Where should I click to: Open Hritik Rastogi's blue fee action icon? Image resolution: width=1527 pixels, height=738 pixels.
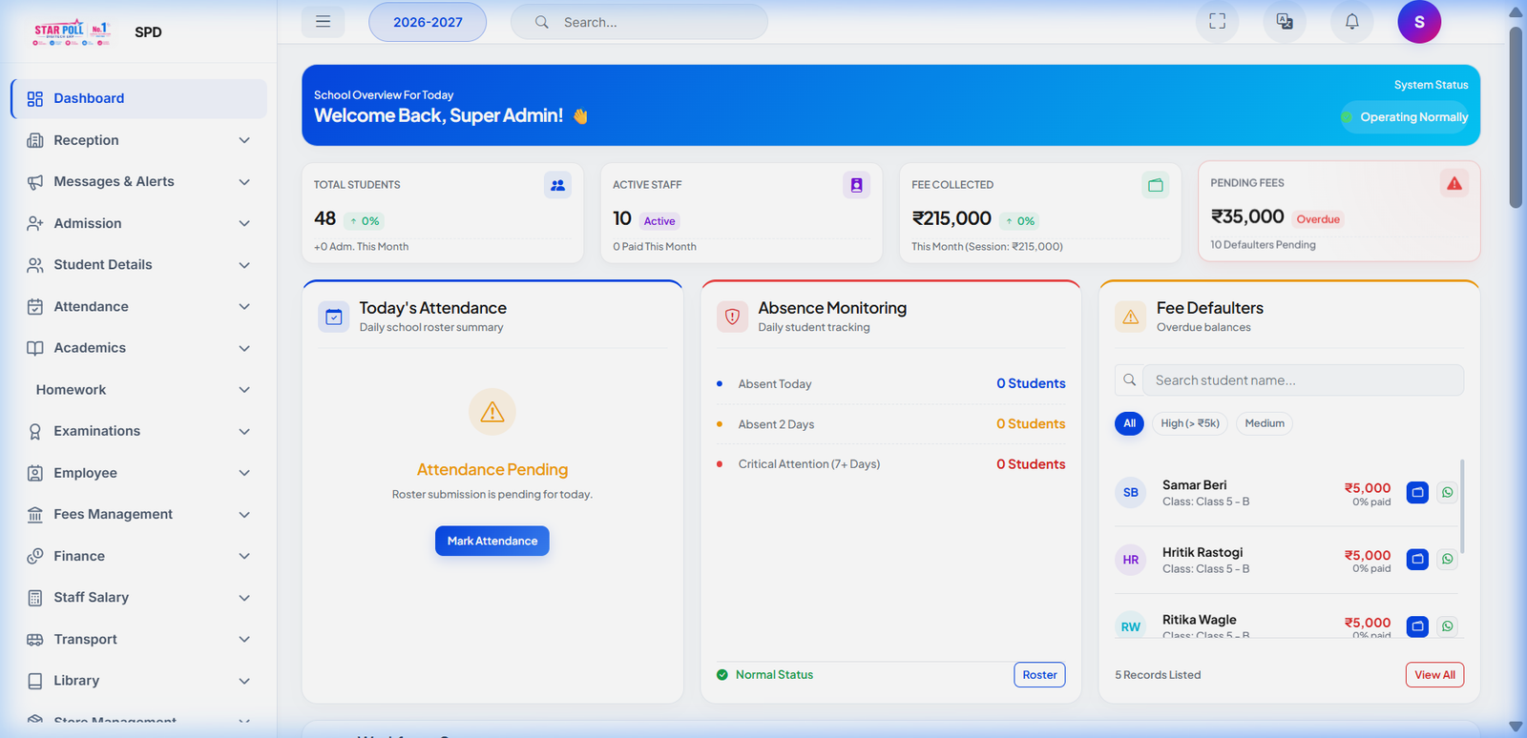point(1418,560)
